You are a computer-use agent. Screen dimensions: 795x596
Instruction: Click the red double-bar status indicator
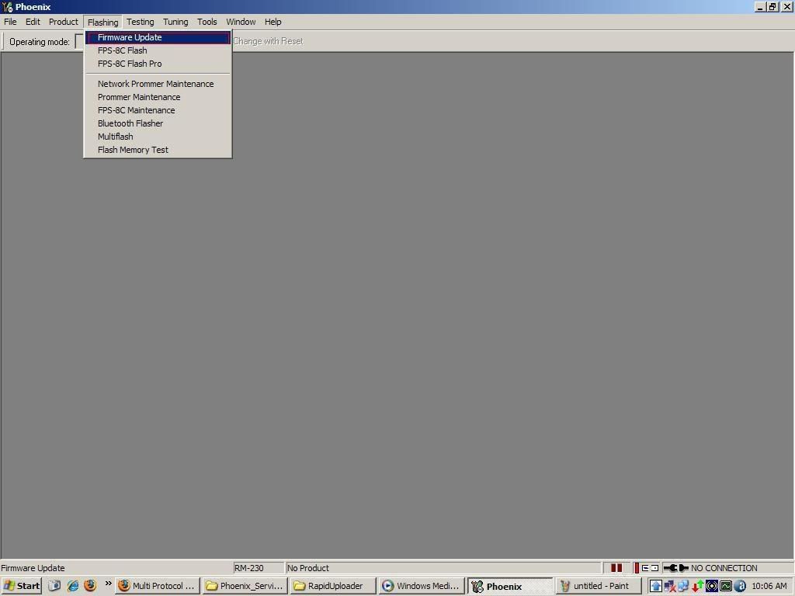pos(616,568)
